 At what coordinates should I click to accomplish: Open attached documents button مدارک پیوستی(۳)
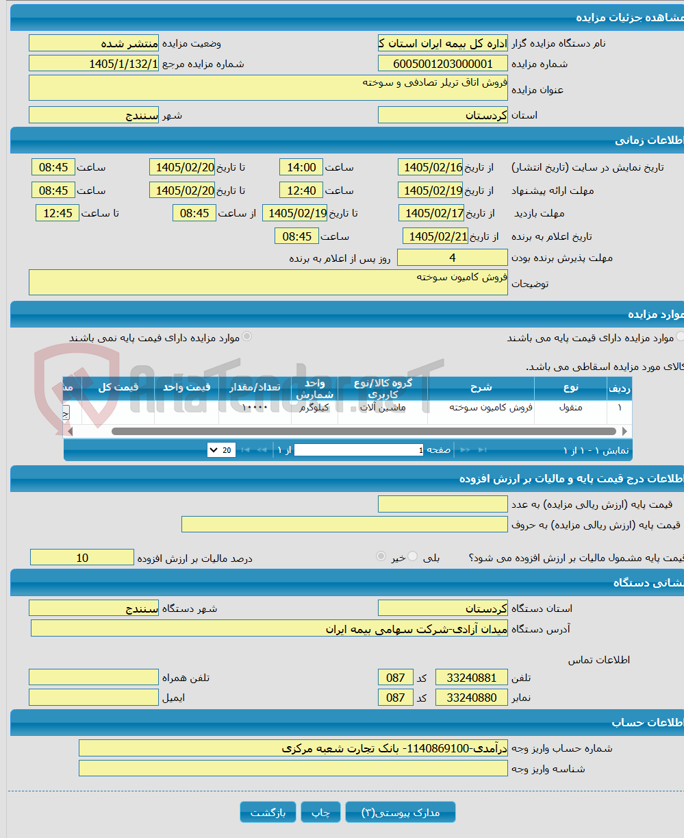401,813
